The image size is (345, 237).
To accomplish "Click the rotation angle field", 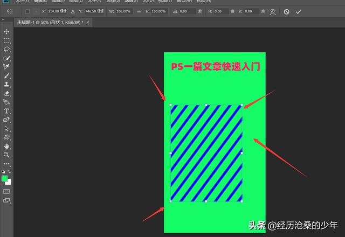I will (187, 11).
